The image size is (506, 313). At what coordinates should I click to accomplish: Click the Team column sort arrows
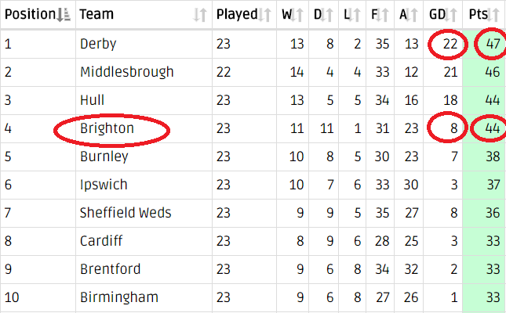click(x=200, y=15)
